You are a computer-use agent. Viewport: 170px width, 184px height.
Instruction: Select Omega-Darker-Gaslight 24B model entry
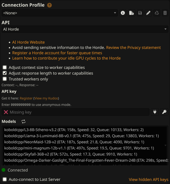click(85, 160)
